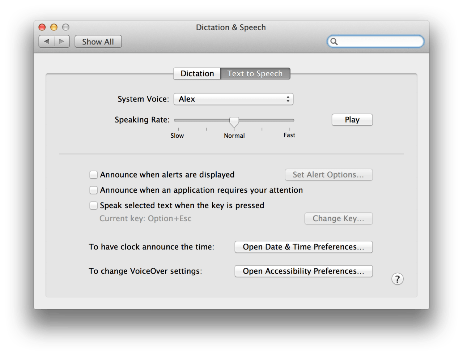Screen dimensions: 463x356
Task: Click the Show All button
Action: [98, 42]
